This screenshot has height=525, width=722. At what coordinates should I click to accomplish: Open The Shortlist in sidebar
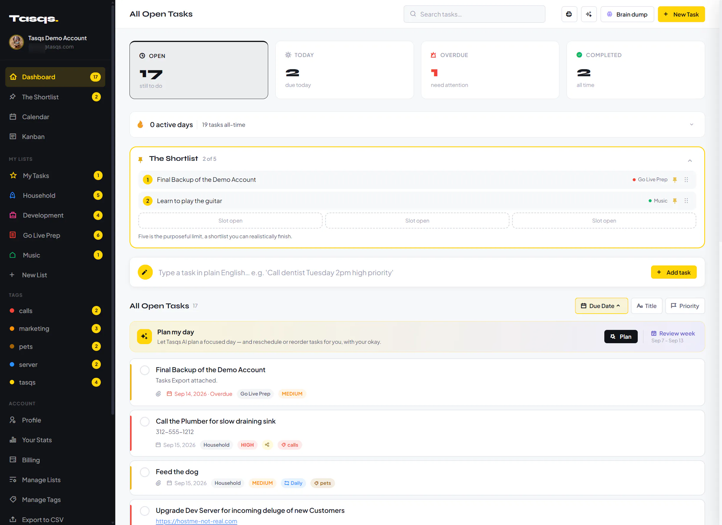pos(55,97)
